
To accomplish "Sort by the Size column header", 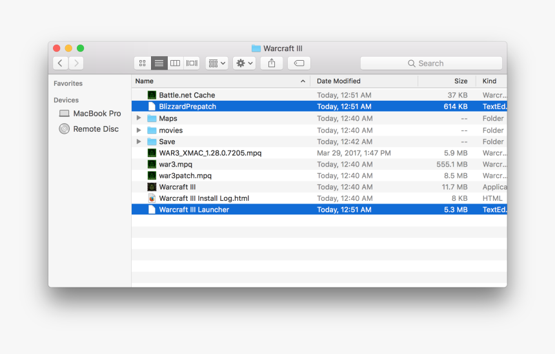I will click(461, 81).
